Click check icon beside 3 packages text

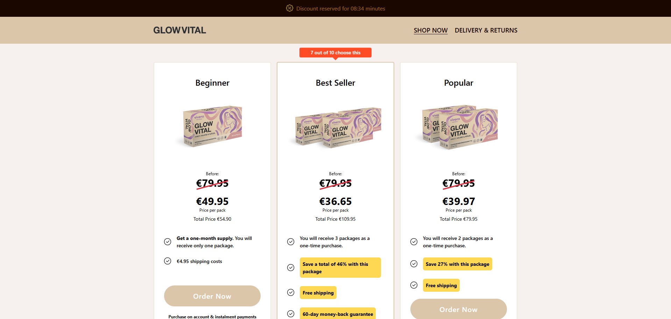[x=291, y=242]
